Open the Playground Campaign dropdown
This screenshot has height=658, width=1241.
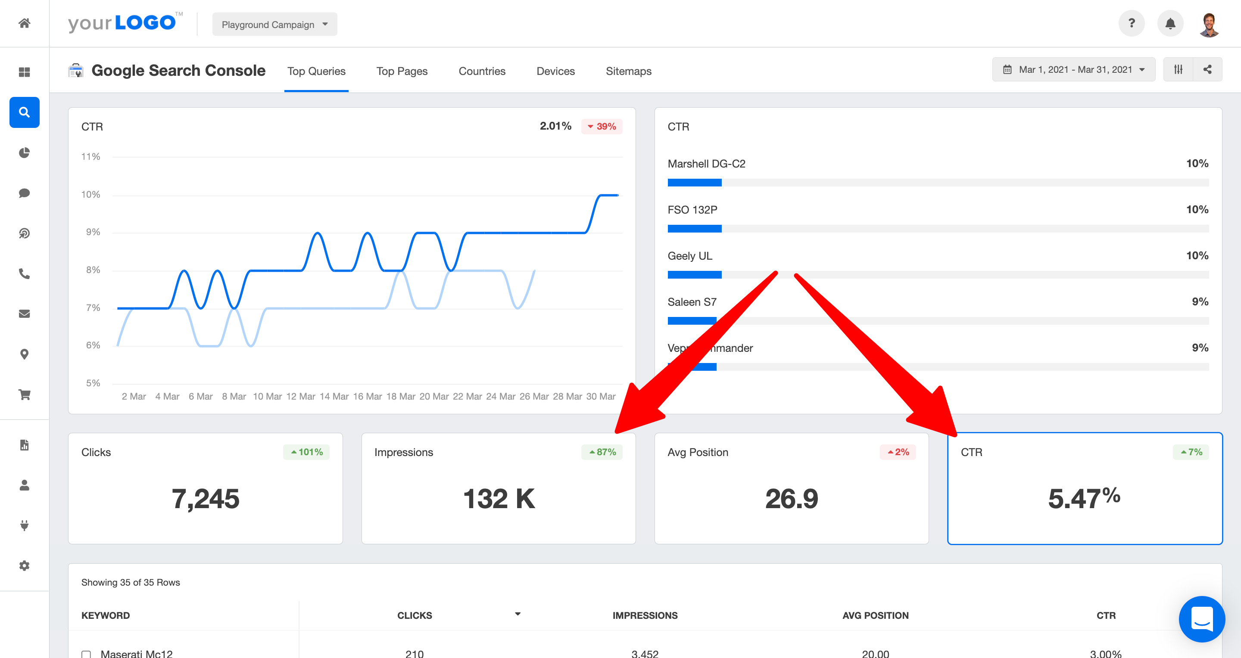tap(275, 24)
